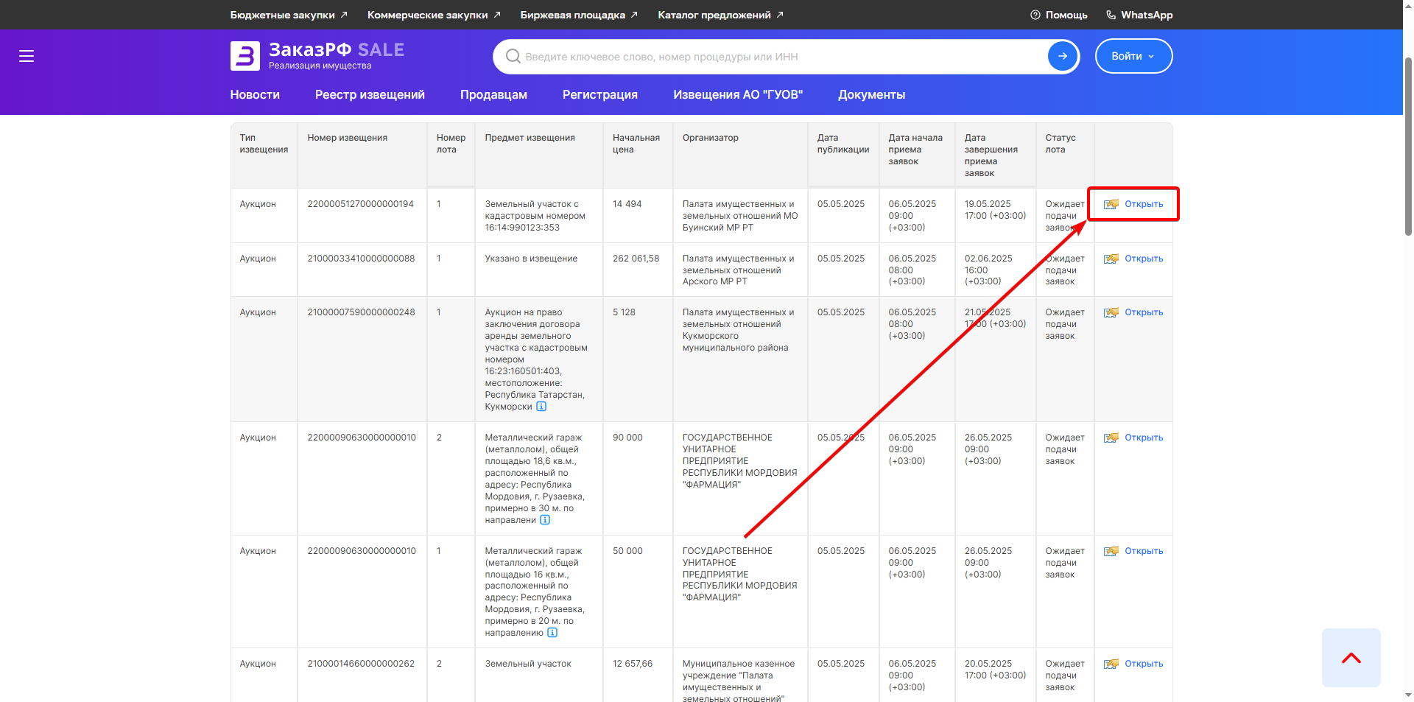Click the magnifier icon in search bar
The width and height of the screenshot is (1414, 702).
[x=513, y=57]
